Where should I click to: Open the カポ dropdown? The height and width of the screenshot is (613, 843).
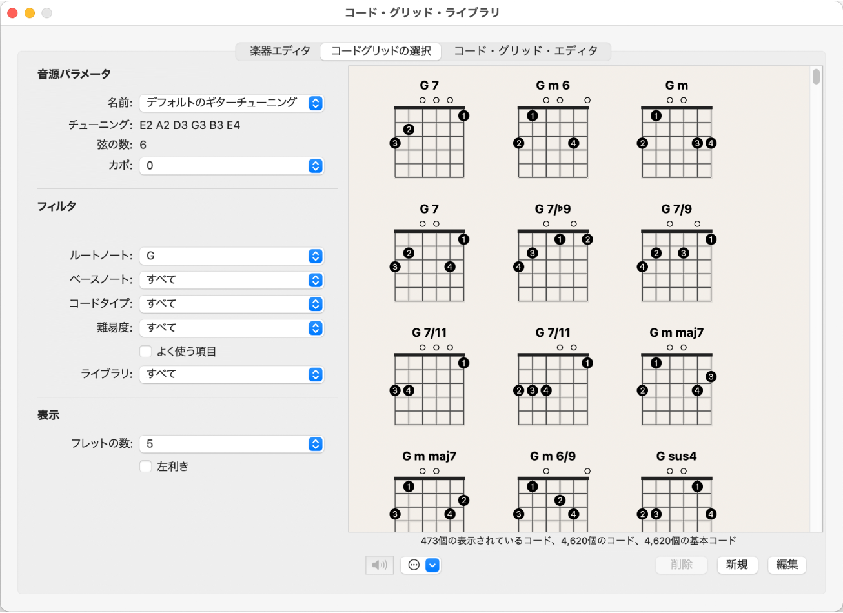pyautogui.click(x=314, y=166)
